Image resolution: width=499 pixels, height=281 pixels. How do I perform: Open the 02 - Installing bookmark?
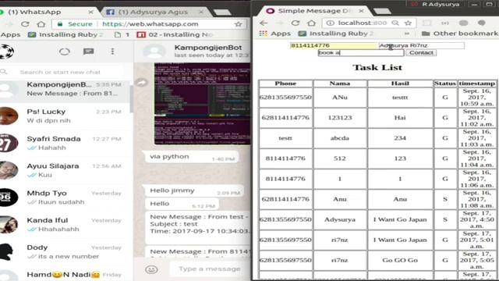pyautogui.click(x=175, y=34)
